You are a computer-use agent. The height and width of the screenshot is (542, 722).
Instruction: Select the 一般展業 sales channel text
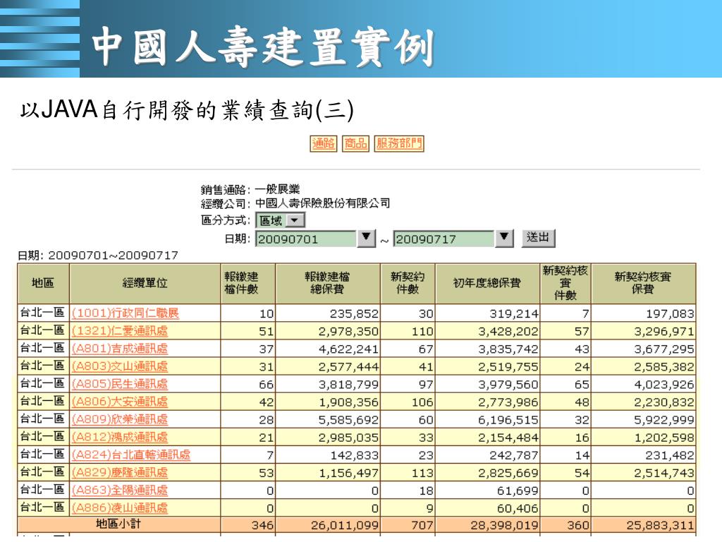coord(277,189)
